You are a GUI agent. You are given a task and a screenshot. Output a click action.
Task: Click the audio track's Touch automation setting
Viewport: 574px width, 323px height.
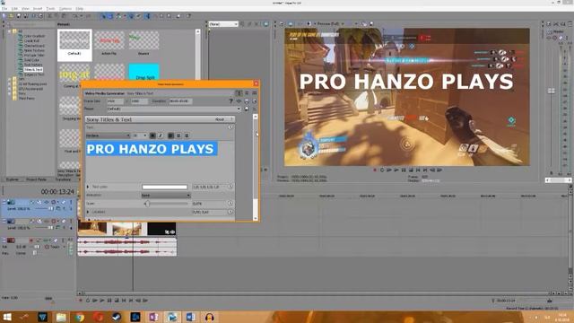(55, 248)
